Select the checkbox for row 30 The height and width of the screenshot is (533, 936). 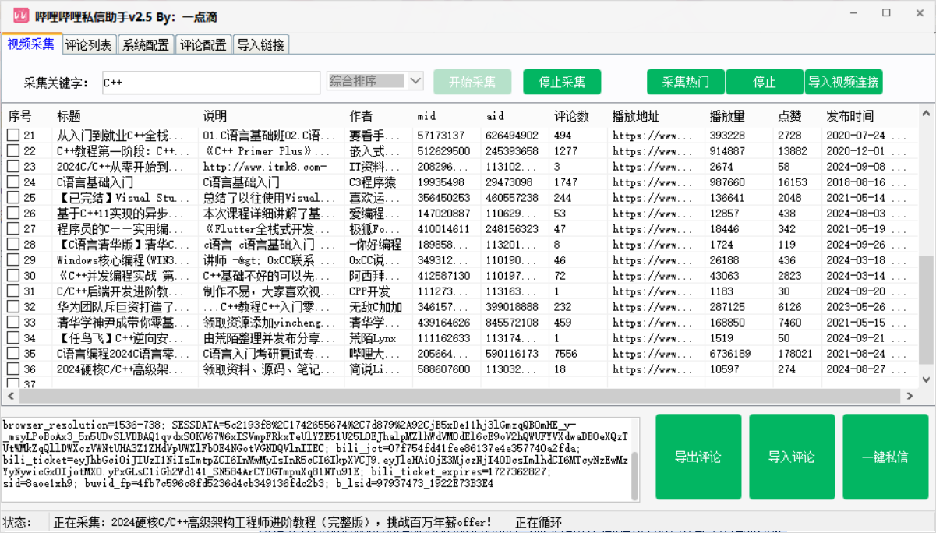point(13,276)
